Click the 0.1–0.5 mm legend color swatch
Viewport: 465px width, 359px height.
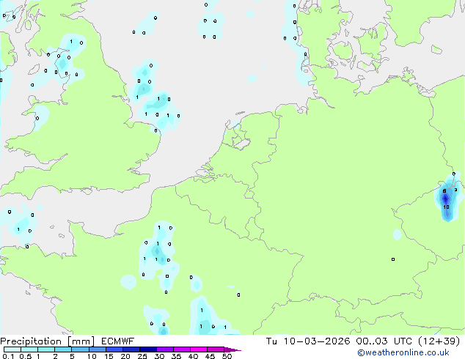tap(12, 349)
